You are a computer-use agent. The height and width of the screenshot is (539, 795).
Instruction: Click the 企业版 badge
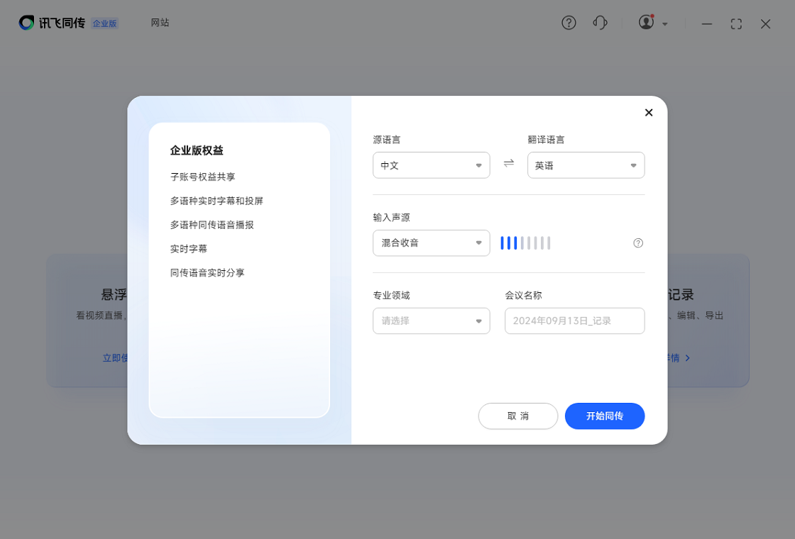[x=105, y=23]
